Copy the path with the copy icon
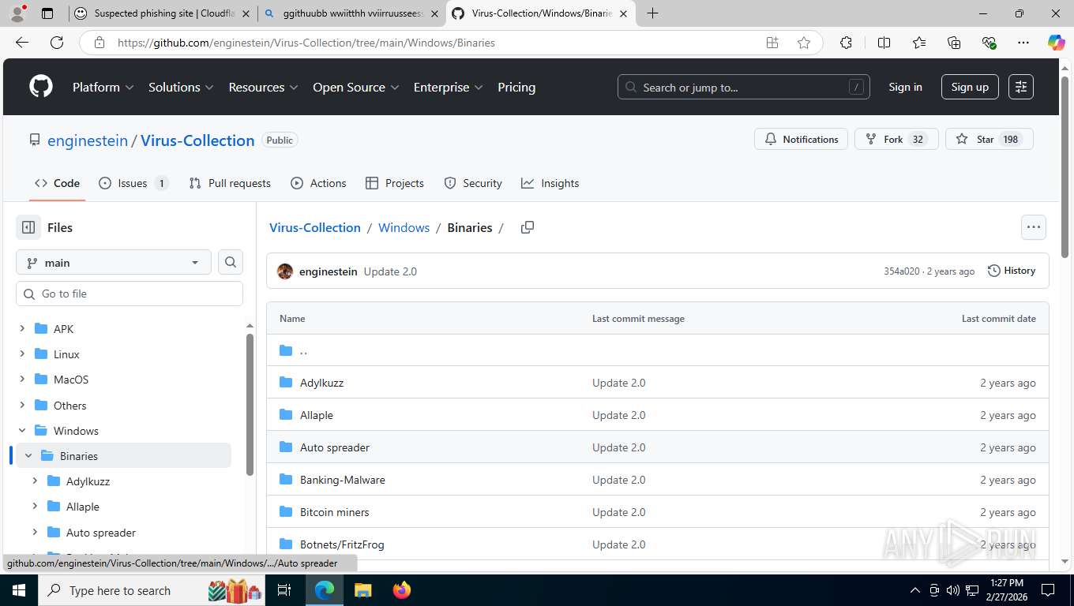 [x=528, y=227]
